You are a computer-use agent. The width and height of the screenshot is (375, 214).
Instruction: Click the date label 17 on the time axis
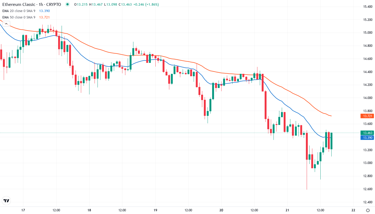[23, 210]
